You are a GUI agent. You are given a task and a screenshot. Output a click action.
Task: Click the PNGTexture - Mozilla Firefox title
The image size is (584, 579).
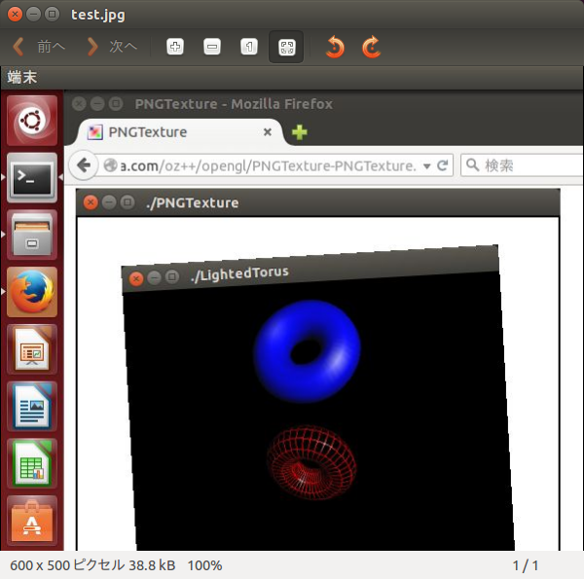(234, 104)
